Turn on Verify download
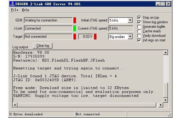The image size is (181, 118). [139, 36]
